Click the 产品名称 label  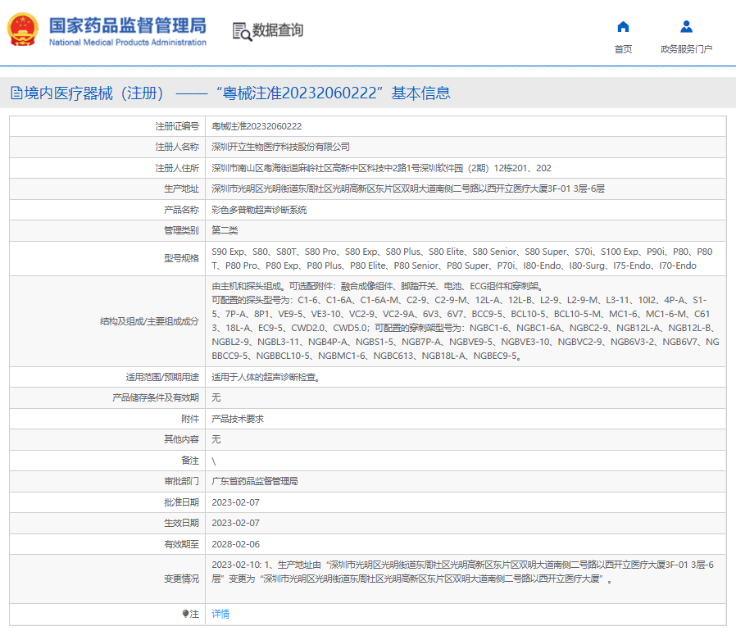pos(181,210)
